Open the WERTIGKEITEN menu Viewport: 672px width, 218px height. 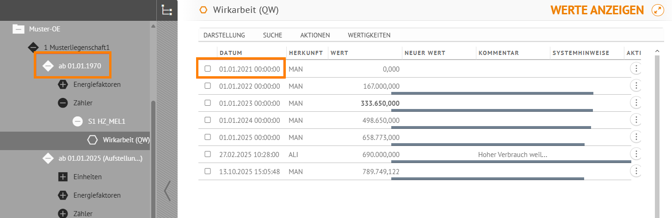[x=369, y=35]
